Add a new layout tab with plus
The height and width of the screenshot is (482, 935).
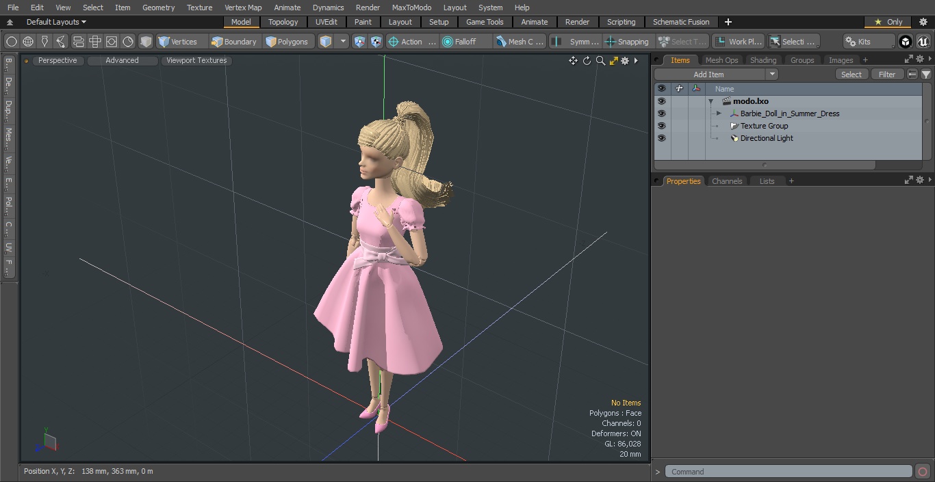pyautogui.click(x=728, y=22)
